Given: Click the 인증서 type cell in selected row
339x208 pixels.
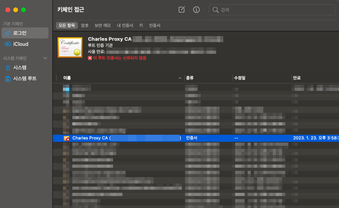Looking at the screenshot, I should tap(192, 138).
